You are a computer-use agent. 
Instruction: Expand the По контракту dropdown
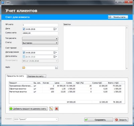coord(57,61)
